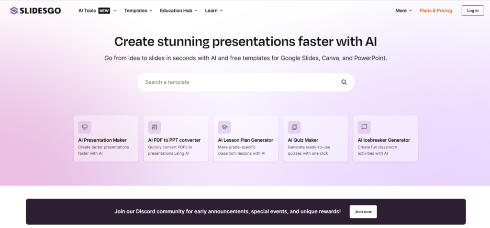Expand the Education Hub chevron
This screenshot has height=228, width=490.
196,11
